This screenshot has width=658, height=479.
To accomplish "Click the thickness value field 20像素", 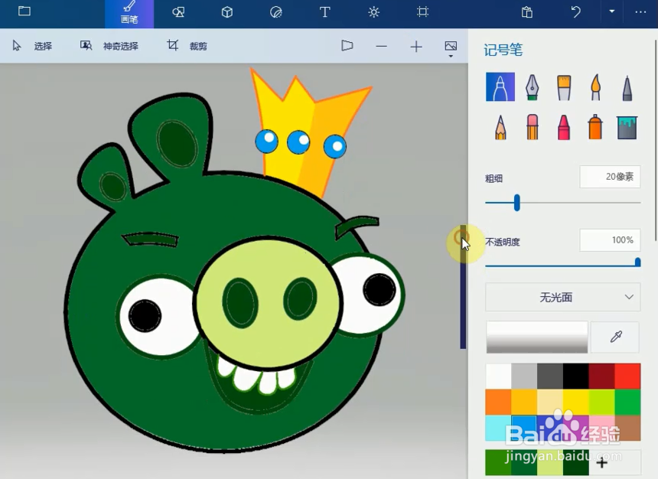I will 610,177.
